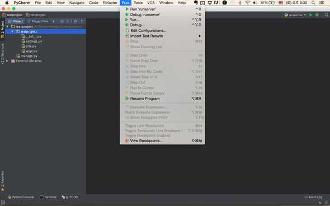The image size is (330, 206).
Task: Open the Edit menu
Action: 49,3
